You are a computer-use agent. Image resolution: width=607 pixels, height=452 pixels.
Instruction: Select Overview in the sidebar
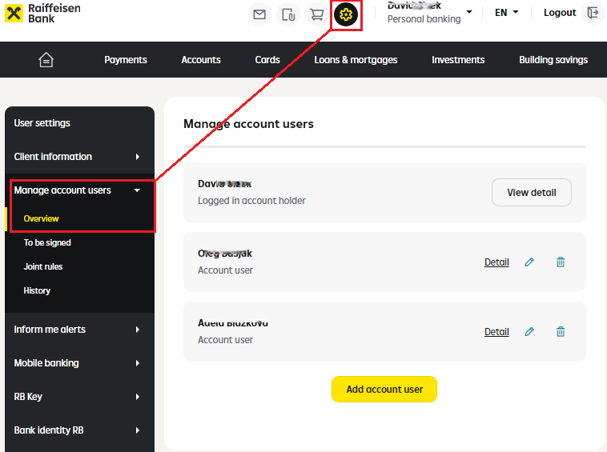(x=41, y=219)
